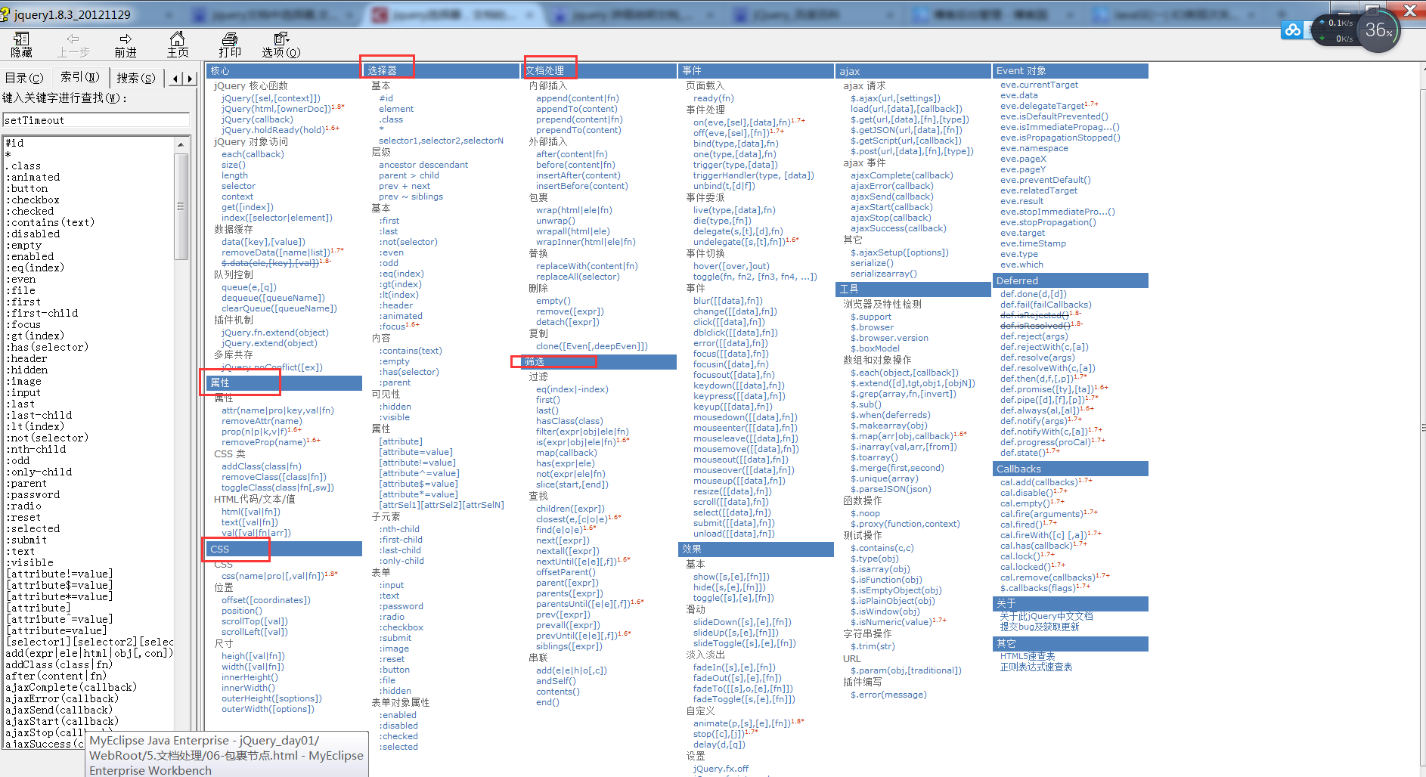Viewport: 1426px width, 777px height.
Task: Open the 核心 section header
Action: (x=284, y=71)
